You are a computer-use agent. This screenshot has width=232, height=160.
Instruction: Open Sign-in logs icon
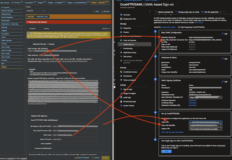121,89
